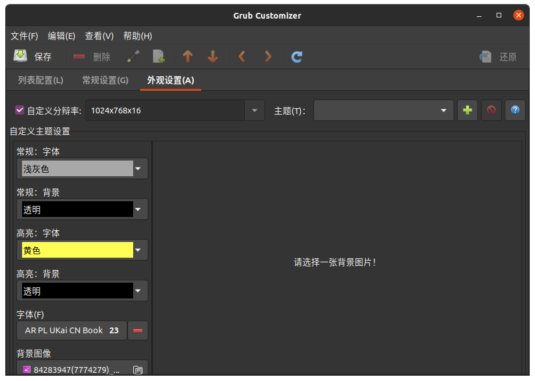Open the 编辑(E) menu
The width and height of the screenshot is (535, 381).
(x=62, y=36)
